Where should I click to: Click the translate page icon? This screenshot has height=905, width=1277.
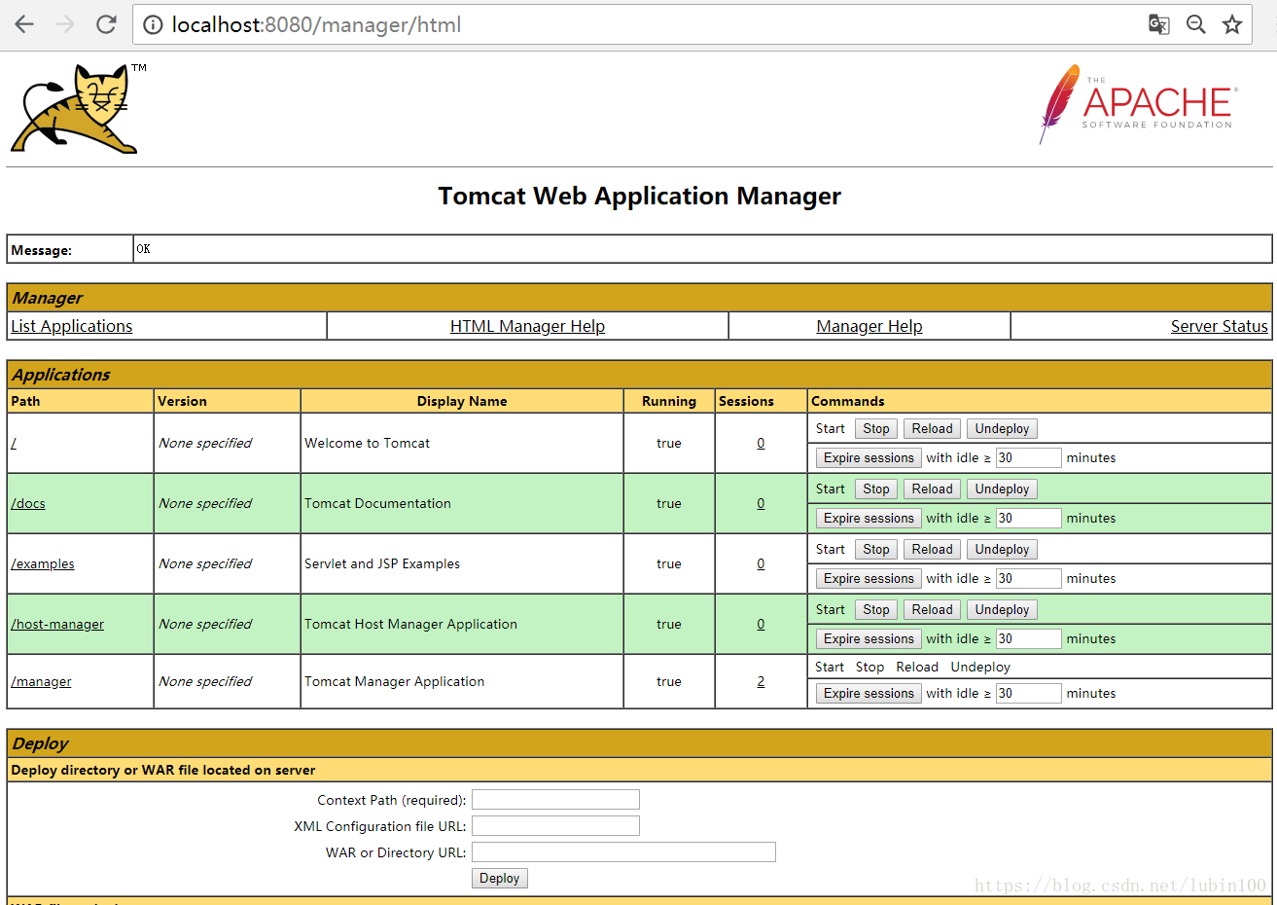click(x=1158, y=24)
